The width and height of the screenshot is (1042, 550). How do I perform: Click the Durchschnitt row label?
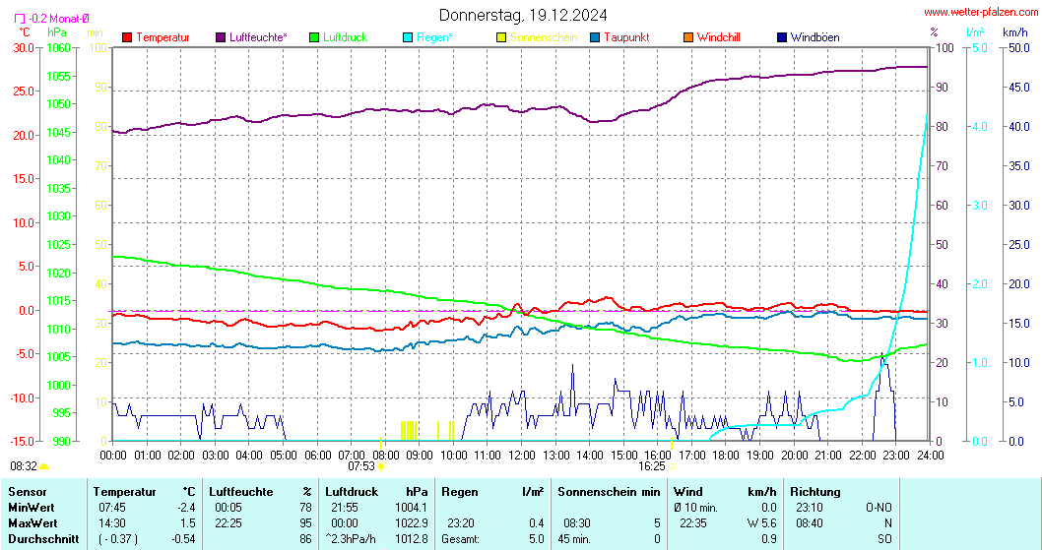pos(43,539)
